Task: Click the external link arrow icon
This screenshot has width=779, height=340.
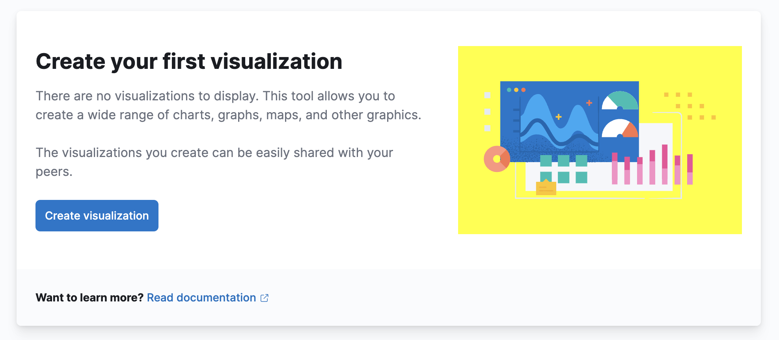Action: click(265, 298)
